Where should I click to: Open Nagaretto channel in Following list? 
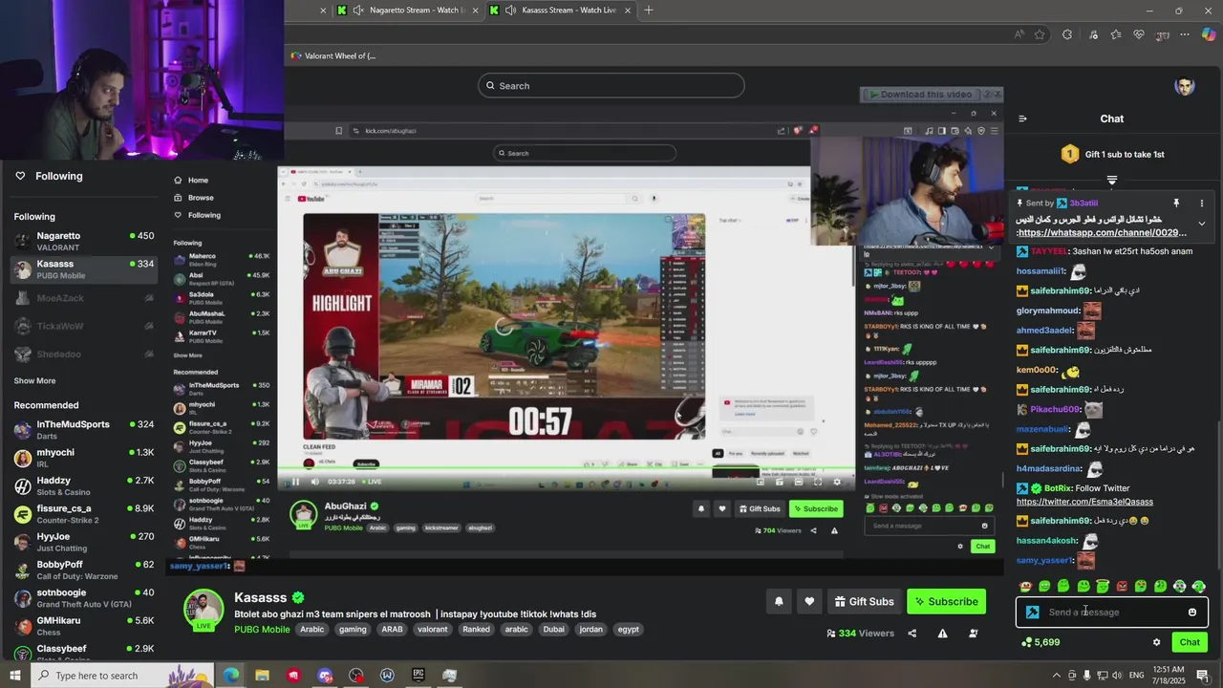pyautogui.click(x=84, y=242)
